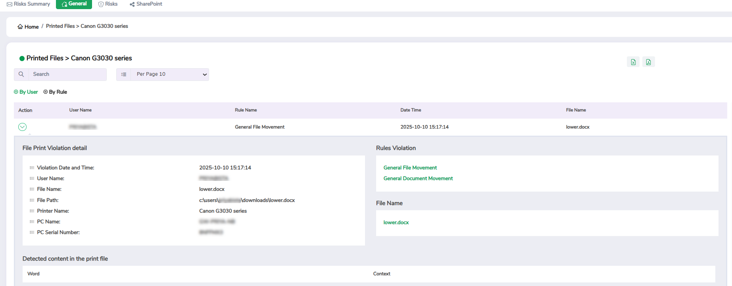Export table to PDF file icon
Screen dimensions: 732x286
point(648,62)
